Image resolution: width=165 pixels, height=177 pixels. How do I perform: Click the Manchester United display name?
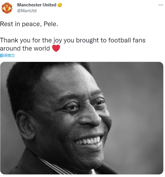[37, 5]
